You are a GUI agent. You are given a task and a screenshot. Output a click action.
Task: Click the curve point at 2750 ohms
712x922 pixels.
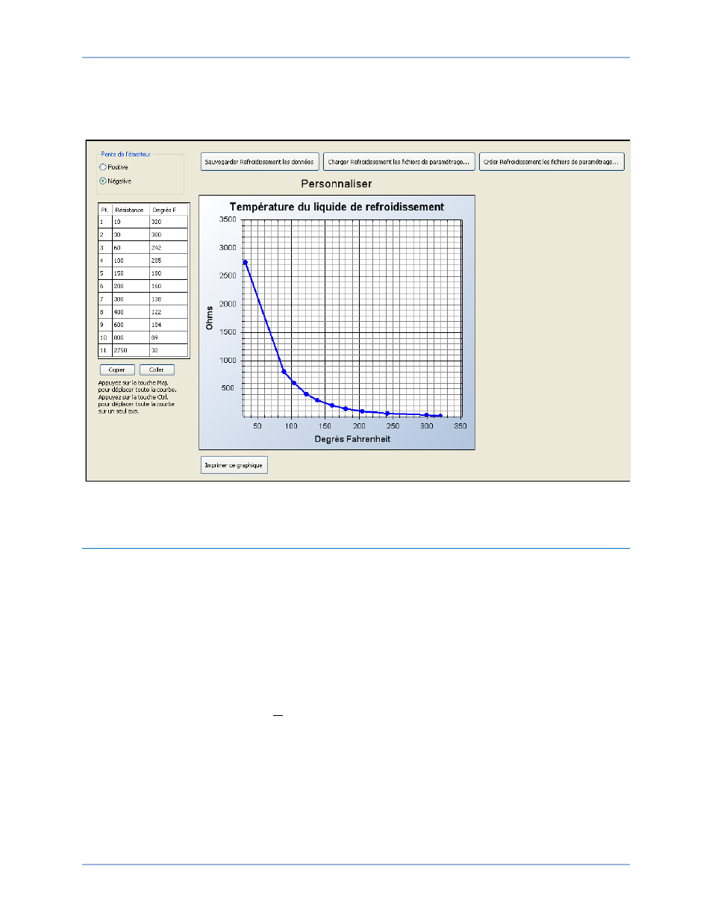[245, 262]
